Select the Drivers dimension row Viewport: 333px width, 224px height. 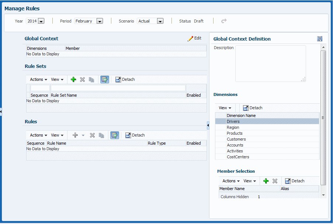pyautogui.click(x=267, y=121)
